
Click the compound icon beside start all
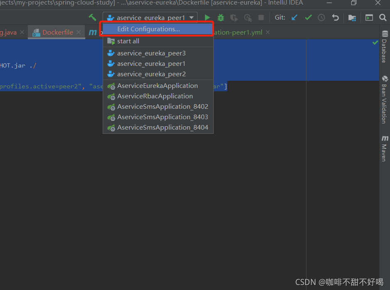[x=111, y=41]
